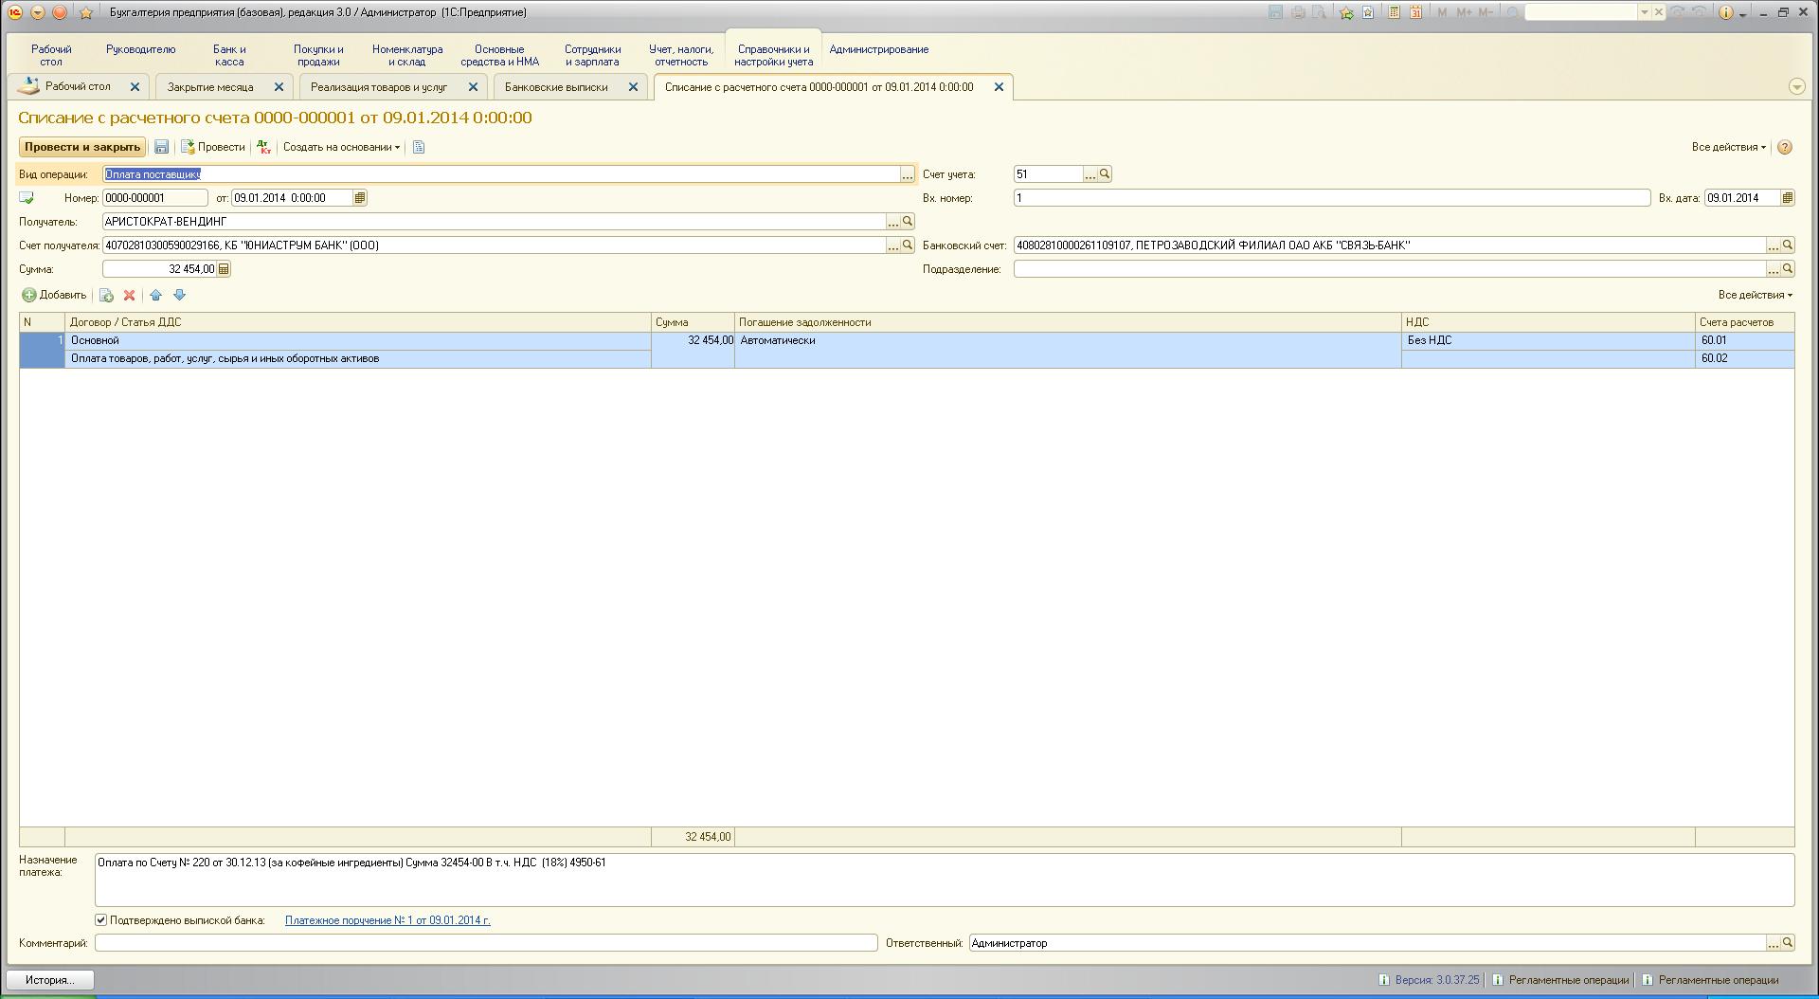Expand the Создать на основании dropdown

[341, 147]
